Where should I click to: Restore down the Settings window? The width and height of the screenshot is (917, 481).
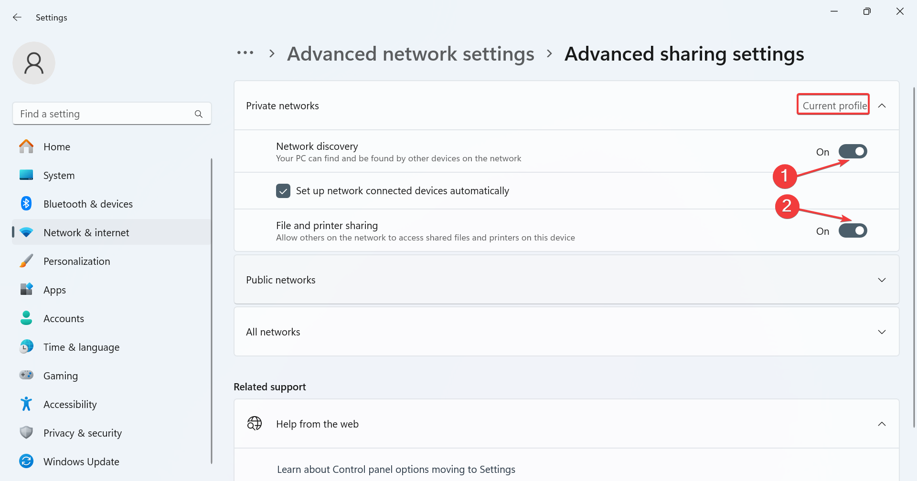point(867,11)
